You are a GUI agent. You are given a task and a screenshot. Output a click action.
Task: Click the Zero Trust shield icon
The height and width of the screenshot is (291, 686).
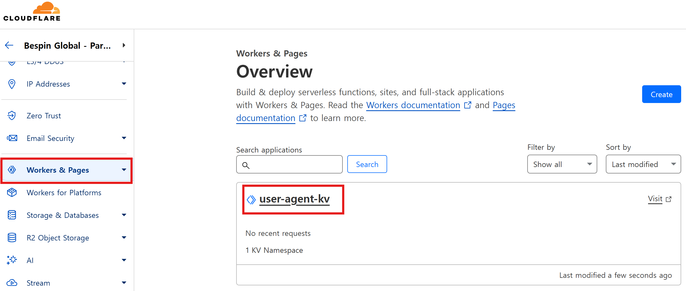[x=12, y=116]
